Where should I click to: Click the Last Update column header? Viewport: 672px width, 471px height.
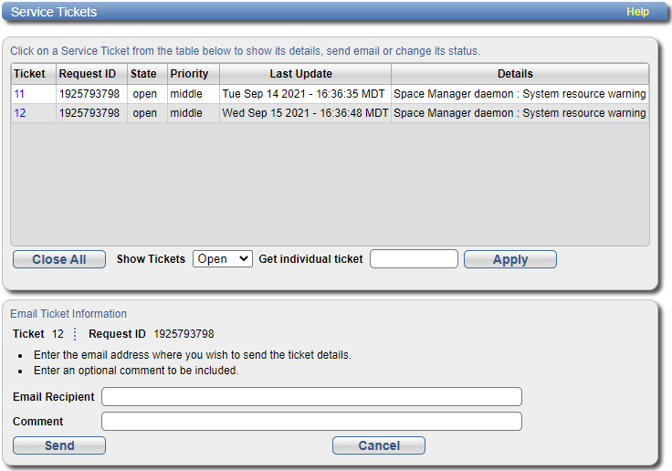[x=301, y=74]
